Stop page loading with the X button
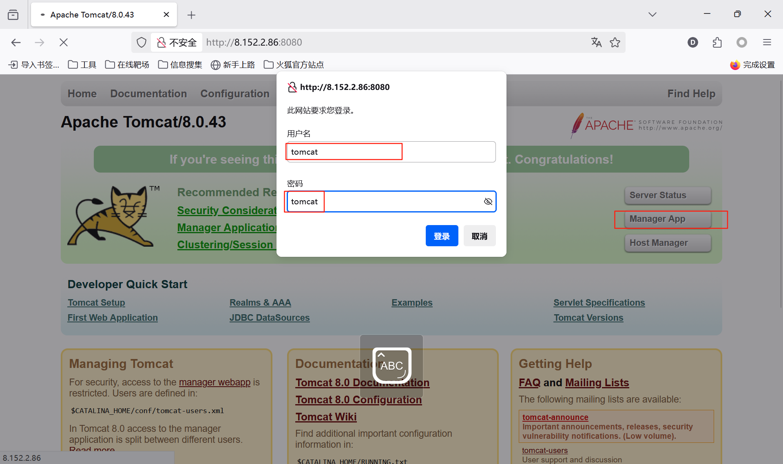Screen dimensions: 783x464 click(x=64, y=42)
